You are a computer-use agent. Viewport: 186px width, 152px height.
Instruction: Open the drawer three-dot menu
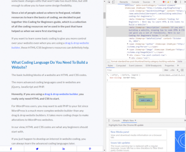coord(109,121)
